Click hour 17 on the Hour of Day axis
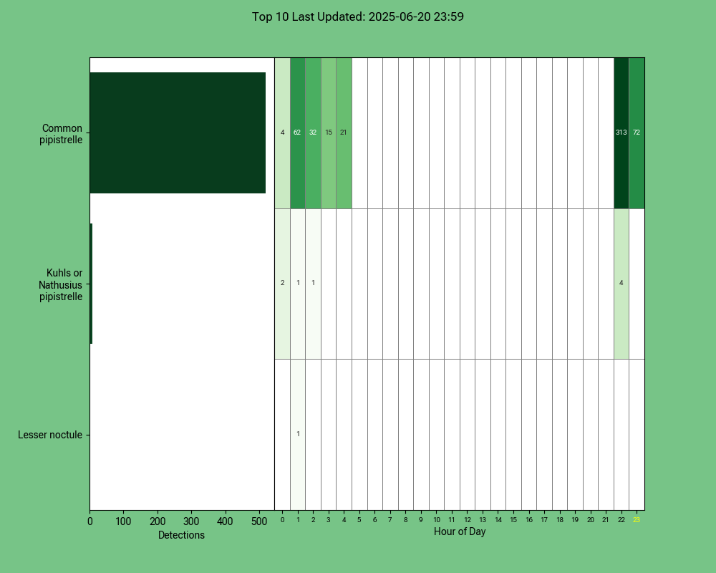Screen dimensions: 716x573 coord(544,520)
